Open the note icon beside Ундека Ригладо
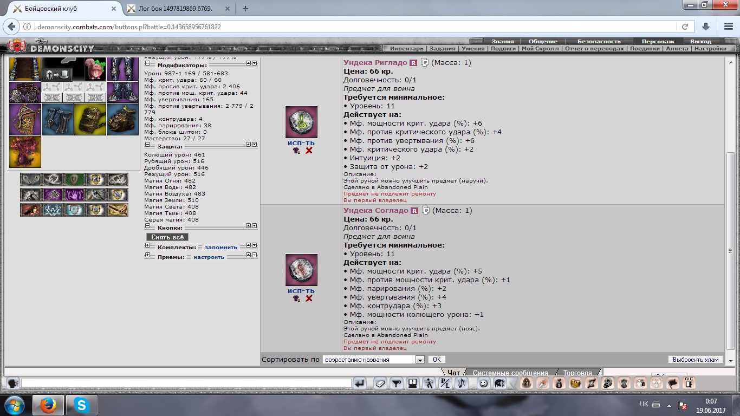 pos(425,63)
